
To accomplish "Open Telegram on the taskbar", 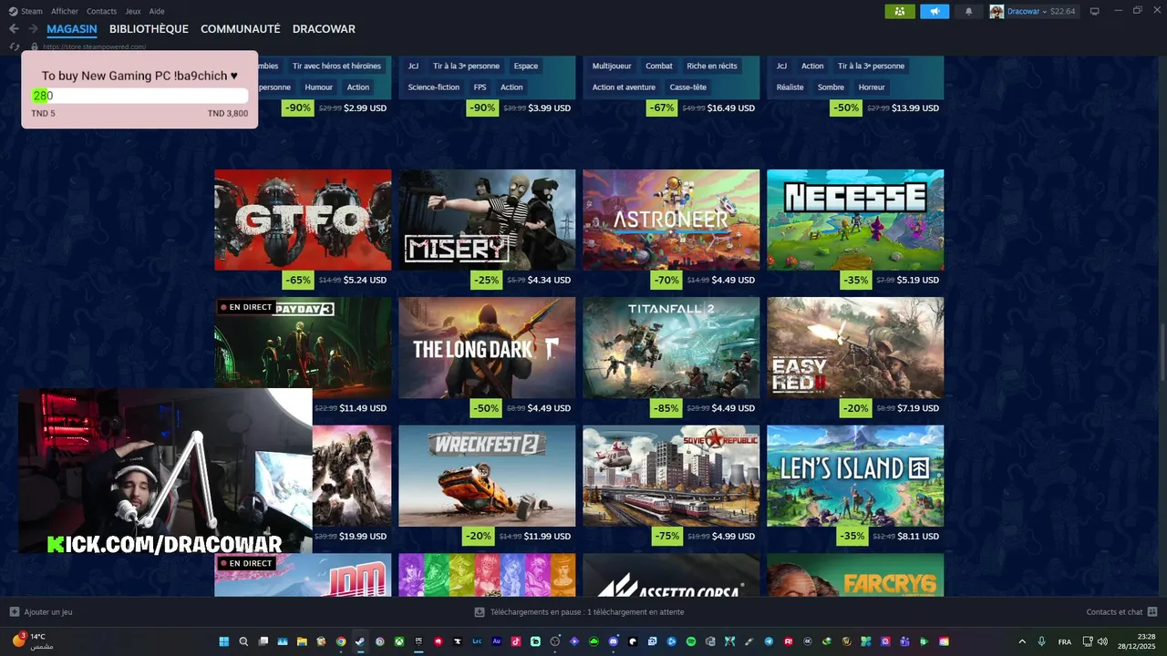I will tap(769, 641).
